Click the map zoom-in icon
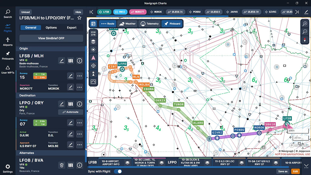 pos(305,23)
